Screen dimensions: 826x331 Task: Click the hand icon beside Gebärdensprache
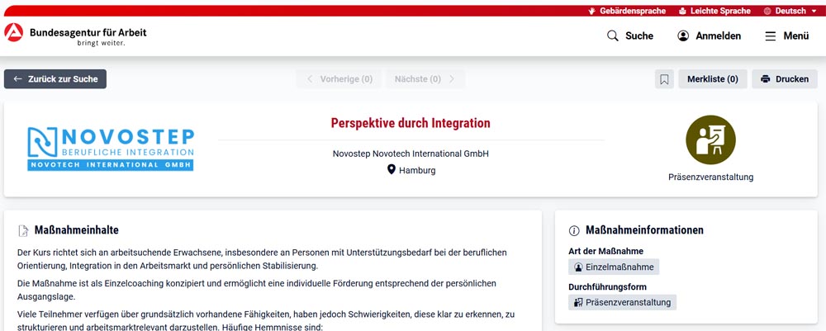coord(592,11)
